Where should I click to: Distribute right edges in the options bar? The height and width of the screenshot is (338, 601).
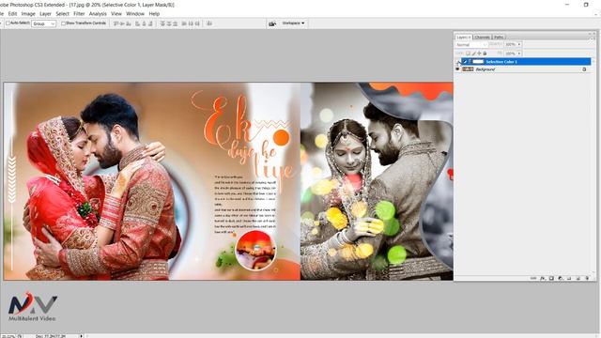[x=197, y=23]
